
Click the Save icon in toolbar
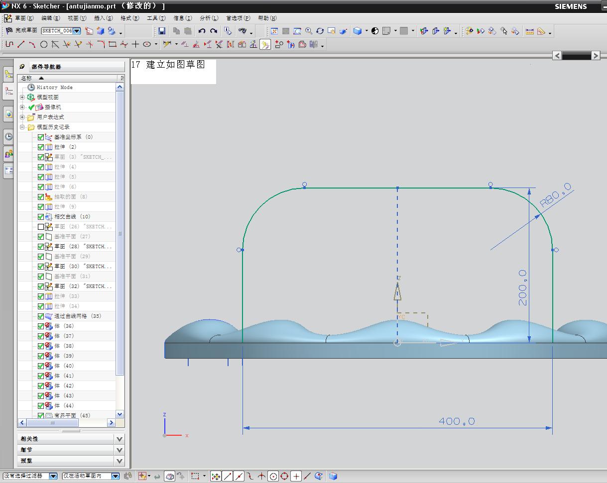pos(161,31)
